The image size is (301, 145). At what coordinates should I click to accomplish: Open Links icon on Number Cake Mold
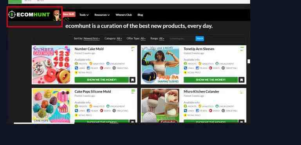click(x=76, y=68)
